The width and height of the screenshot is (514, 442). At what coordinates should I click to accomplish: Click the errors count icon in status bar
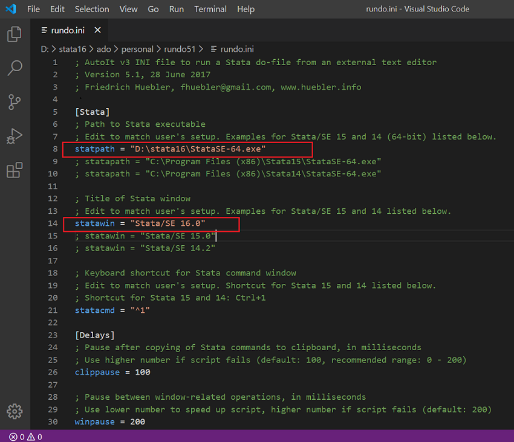[13, 437]
